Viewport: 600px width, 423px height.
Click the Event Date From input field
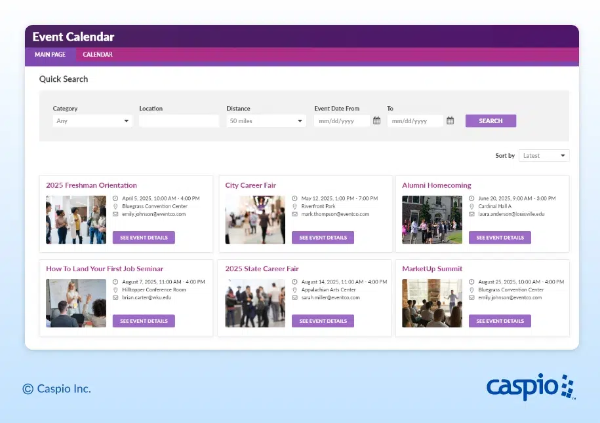[342, 121]
